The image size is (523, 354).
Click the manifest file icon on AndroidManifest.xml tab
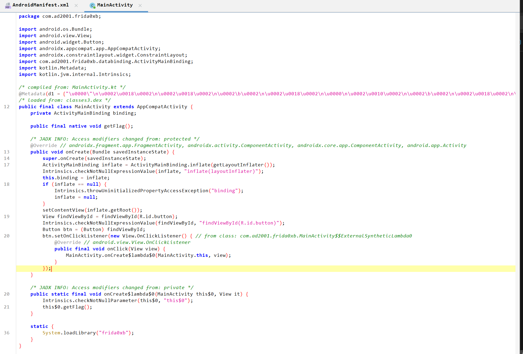click(x=8, y=5)
